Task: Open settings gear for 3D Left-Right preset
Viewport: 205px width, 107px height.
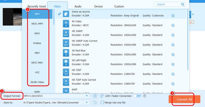Action: 173,64
